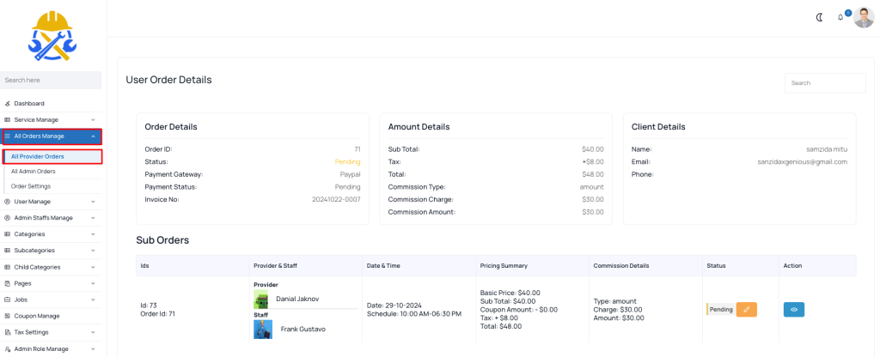Expand Pages chevron
Screen dimensions: 880x357
click(x=93, y=283)
